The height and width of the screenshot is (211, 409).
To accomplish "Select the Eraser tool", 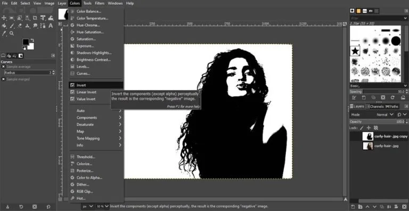I will [x=20, y=26].
